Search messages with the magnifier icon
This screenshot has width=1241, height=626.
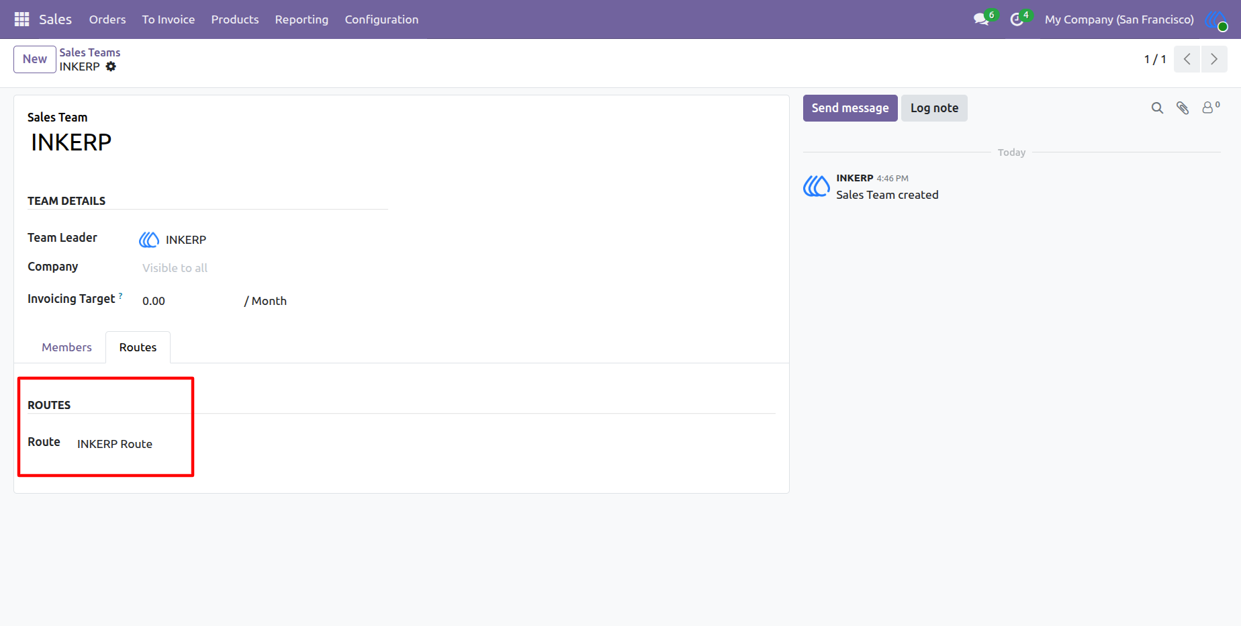pyautogui.click(x=1157, y=108)
